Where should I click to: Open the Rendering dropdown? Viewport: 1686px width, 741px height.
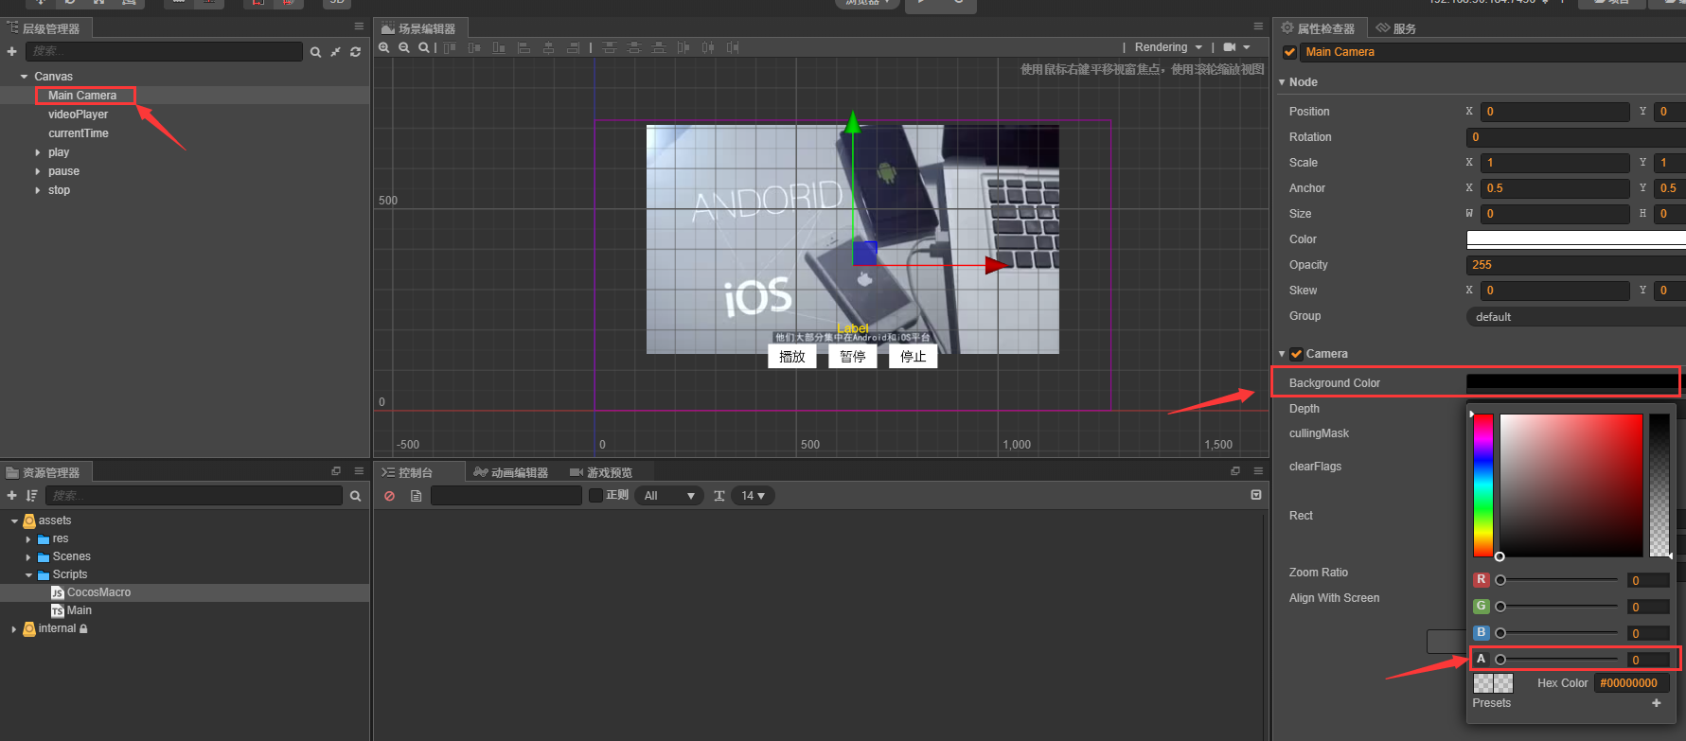pyautogui.click(x=1168, y=47)
